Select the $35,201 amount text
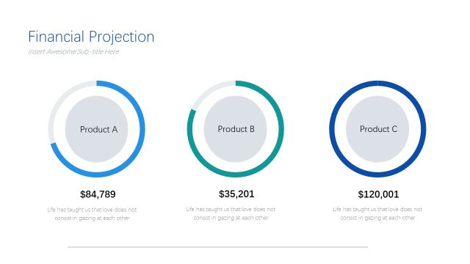The height and width of the screenshot is (264, 470). 236,194
